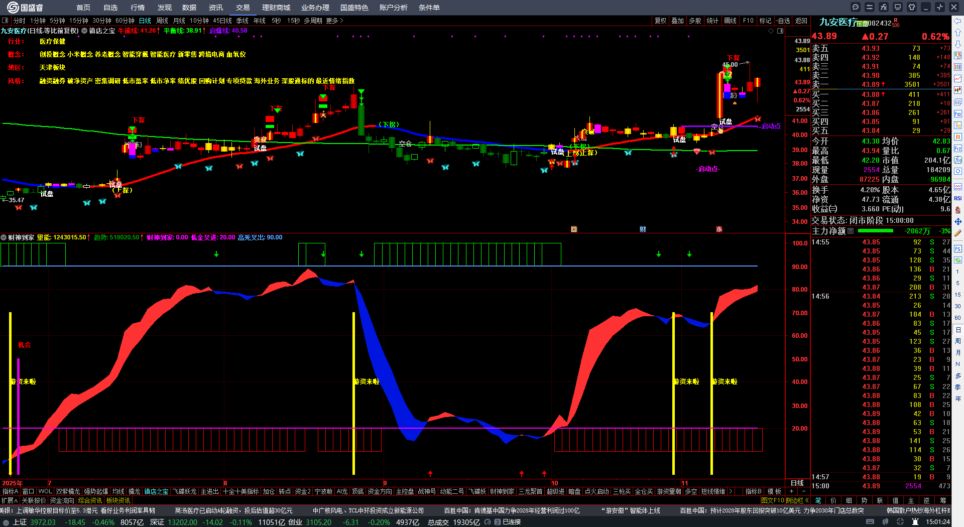
Task: Click the blue four-arrow move icon
Action: (x=958, y=221)
